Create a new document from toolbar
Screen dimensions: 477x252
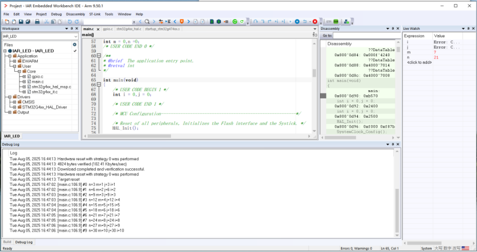click(x=7, y=22)
